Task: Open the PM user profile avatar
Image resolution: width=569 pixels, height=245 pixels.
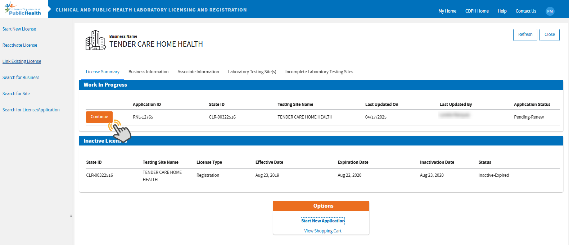Action: click(x=550, y=11)
